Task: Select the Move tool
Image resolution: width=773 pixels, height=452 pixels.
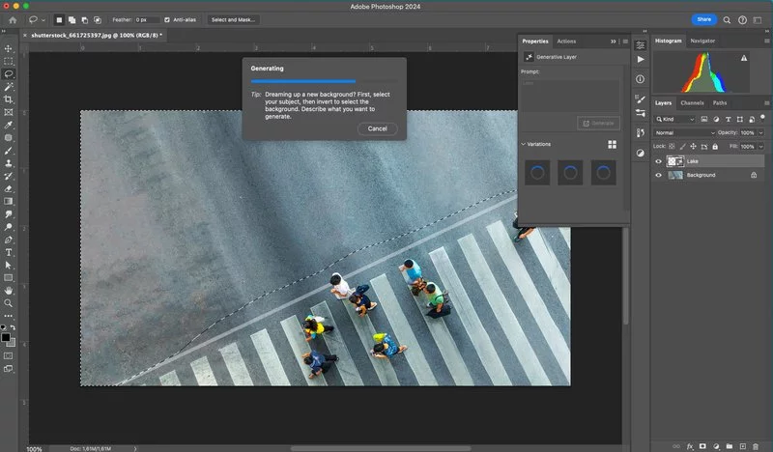Action: click(9, 48)
